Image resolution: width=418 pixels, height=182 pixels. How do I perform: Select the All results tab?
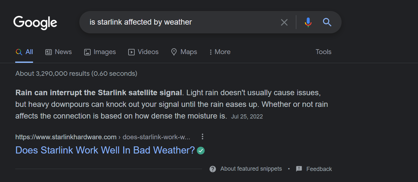24,52
